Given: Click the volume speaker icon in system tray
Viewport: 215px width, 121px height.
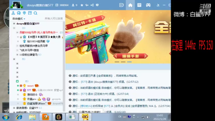Looking at the screenshot, I should pos(148,117).
